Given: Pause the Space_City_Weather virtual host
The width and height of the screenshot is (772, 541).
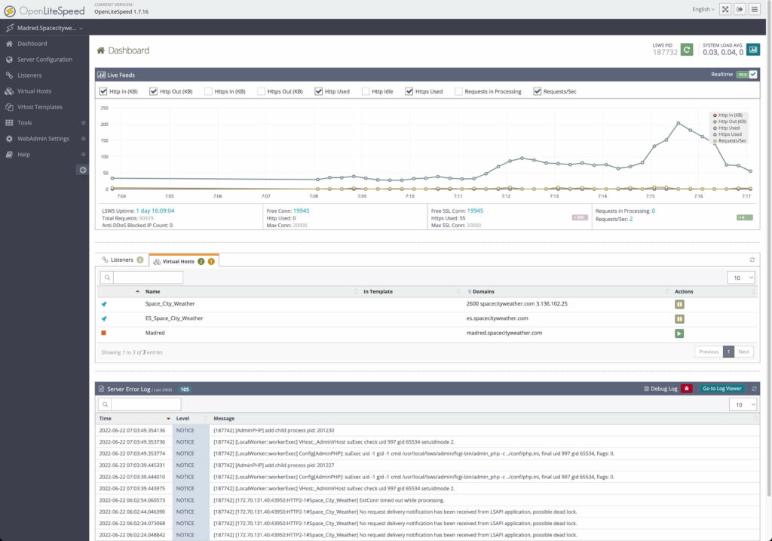Looking at the screenshot, I should pos(679,305).
